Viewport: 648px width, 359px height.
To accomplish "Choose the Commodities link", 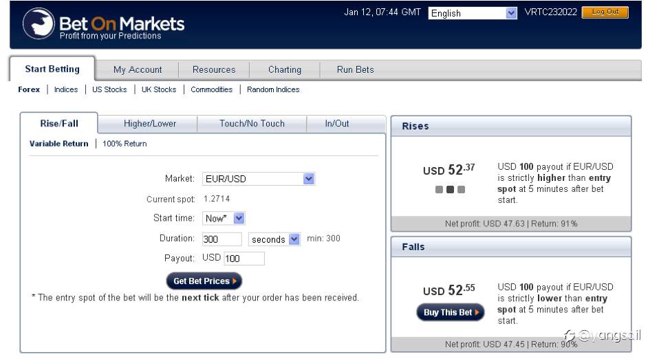I will click(x=212, y=89).
